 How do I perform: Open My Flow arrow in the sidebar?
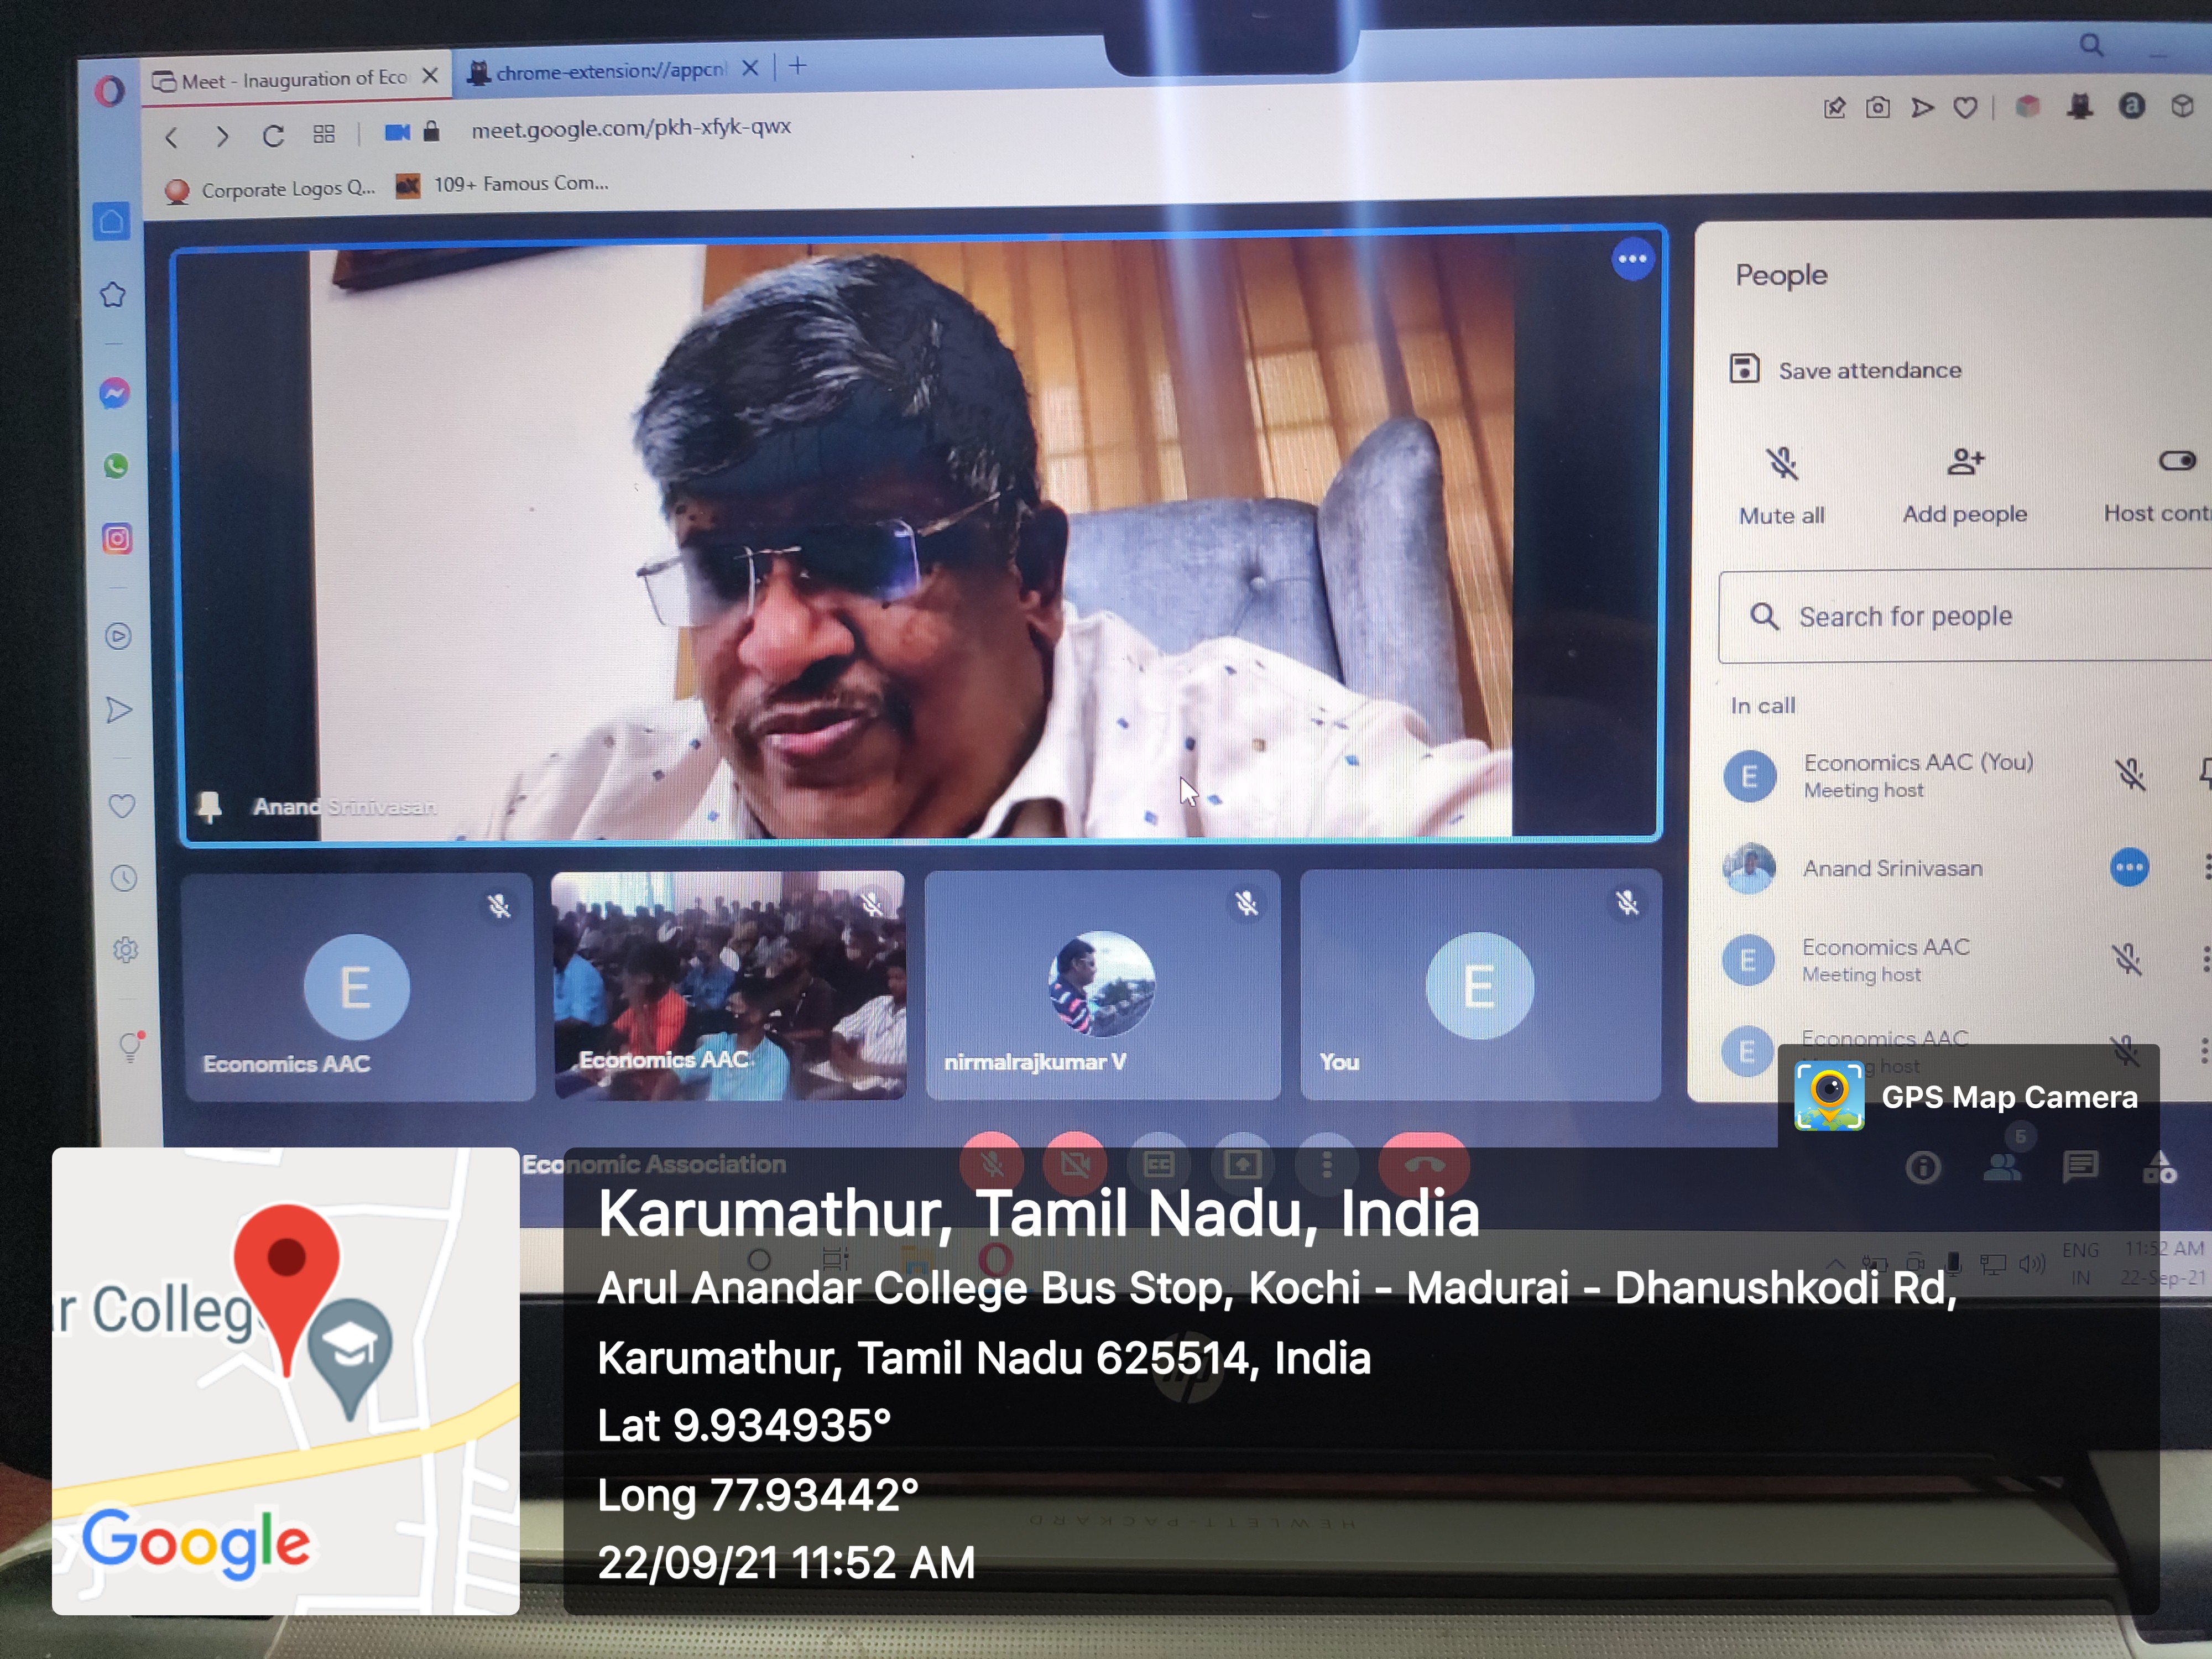(x=119, y=710)
